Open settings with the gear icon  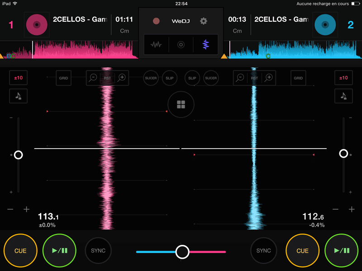(203, 21)
